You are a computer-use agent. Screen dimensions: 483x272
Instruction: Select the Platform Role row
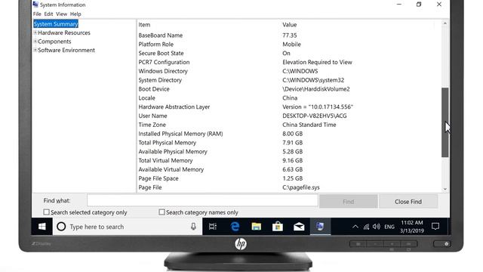tap(289, 44)
